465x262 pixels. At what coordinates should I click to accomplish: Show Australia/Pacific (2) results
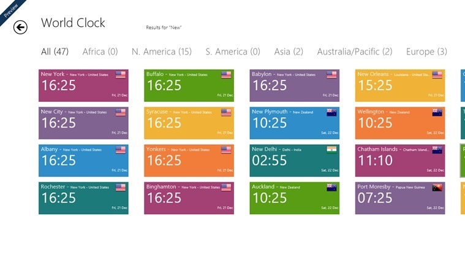click(x=354, y=52)
